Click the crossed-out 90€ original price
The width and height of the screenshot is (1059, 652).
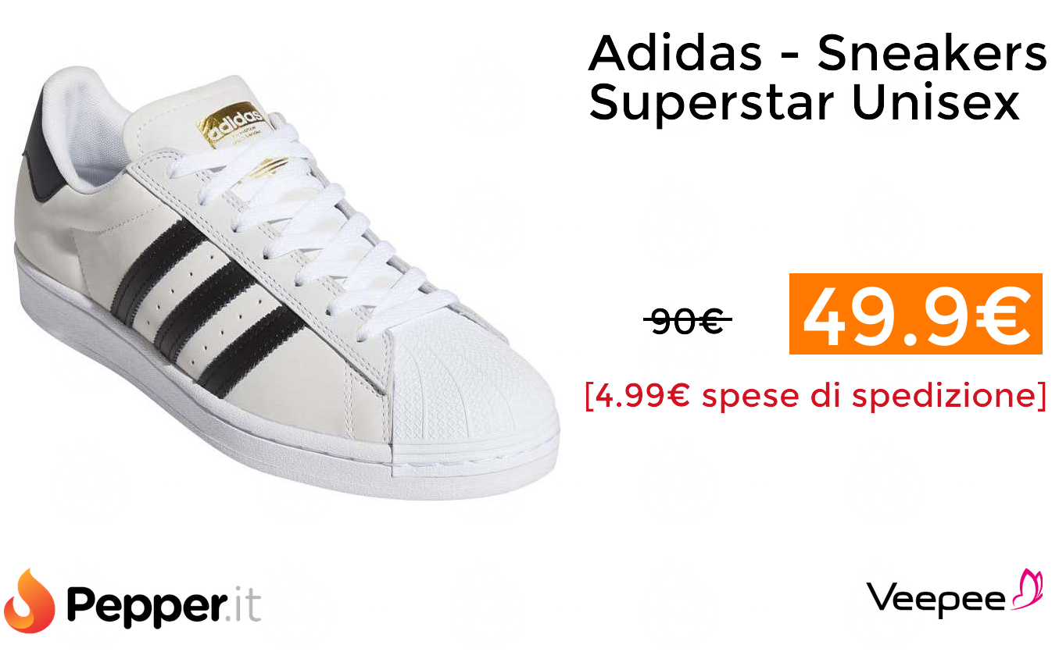pyautogui.click(x=687, y=320)
